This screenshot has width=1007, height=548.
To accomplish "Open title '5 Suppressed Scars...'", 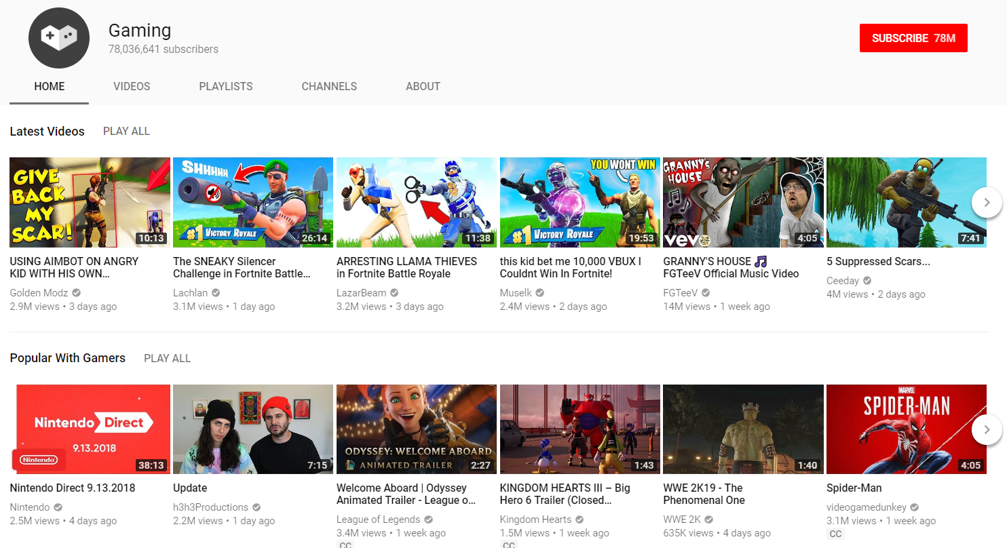I will point(878,261).
